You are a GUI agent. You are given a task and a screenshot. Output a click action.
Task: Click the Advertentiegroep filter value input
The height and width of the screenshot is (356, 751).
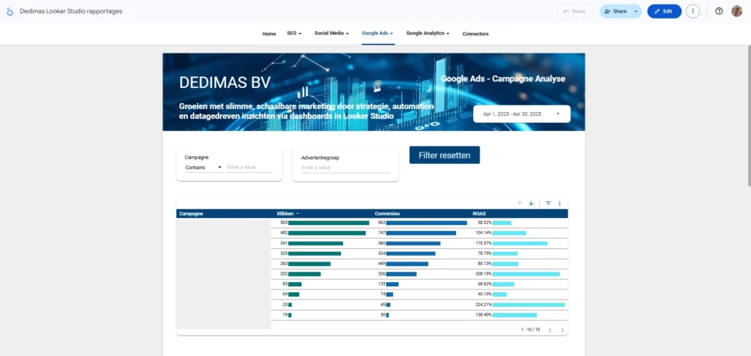pos(345,168)
